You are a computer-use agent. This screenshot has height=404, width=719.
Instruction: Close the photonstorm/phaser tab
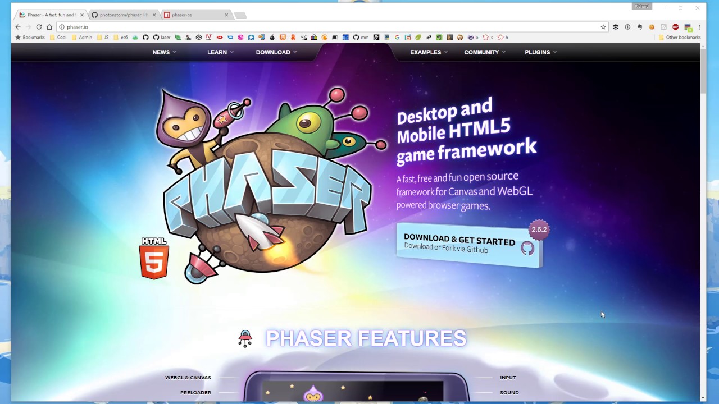click(154, 15)
